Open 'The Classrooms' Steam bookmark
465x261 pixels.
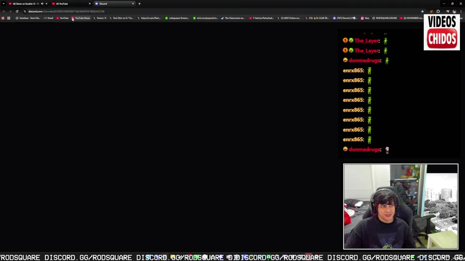pos(233,18)
